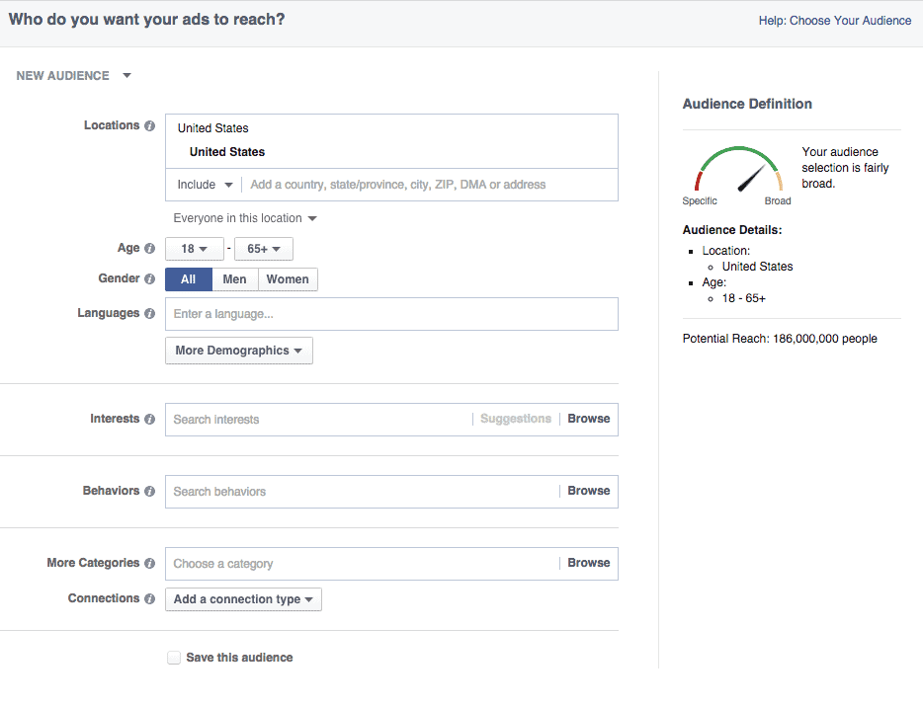Click the info icon beside Interests
Viewport: 923px width, 707px height.
click(149, 419)
